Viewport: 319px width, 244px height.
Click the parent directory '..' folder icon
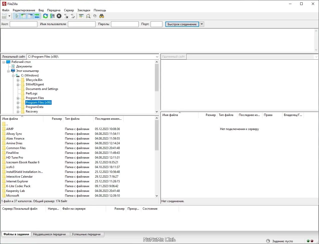[4, 124]
